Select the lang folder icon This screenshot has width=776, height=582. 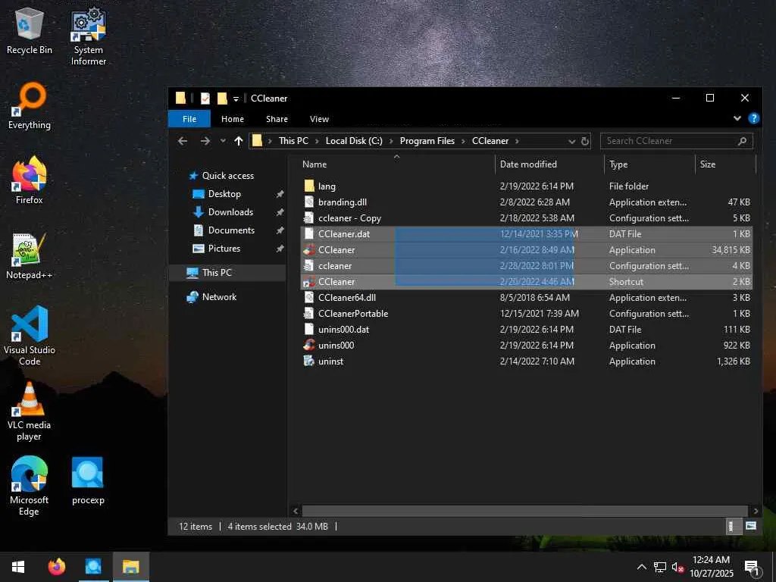point(309,186)
